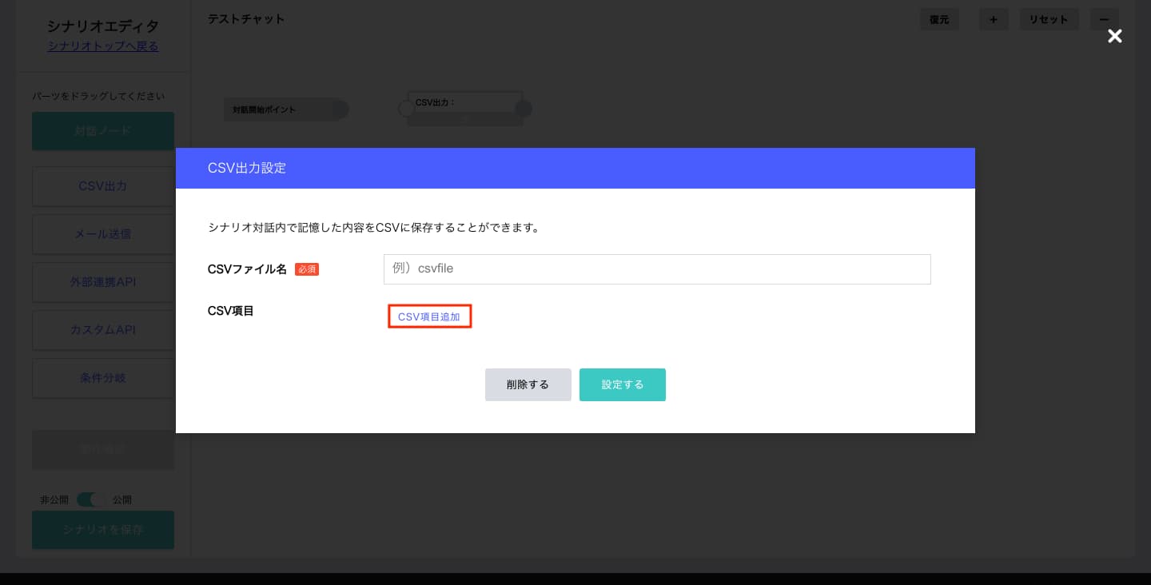Open シナリオトップへ戻る link
The image size is (1151, 585).
[x=102, y=46]
